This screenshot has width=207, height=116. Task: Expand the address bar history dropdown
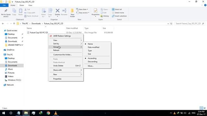coord(168,24)
